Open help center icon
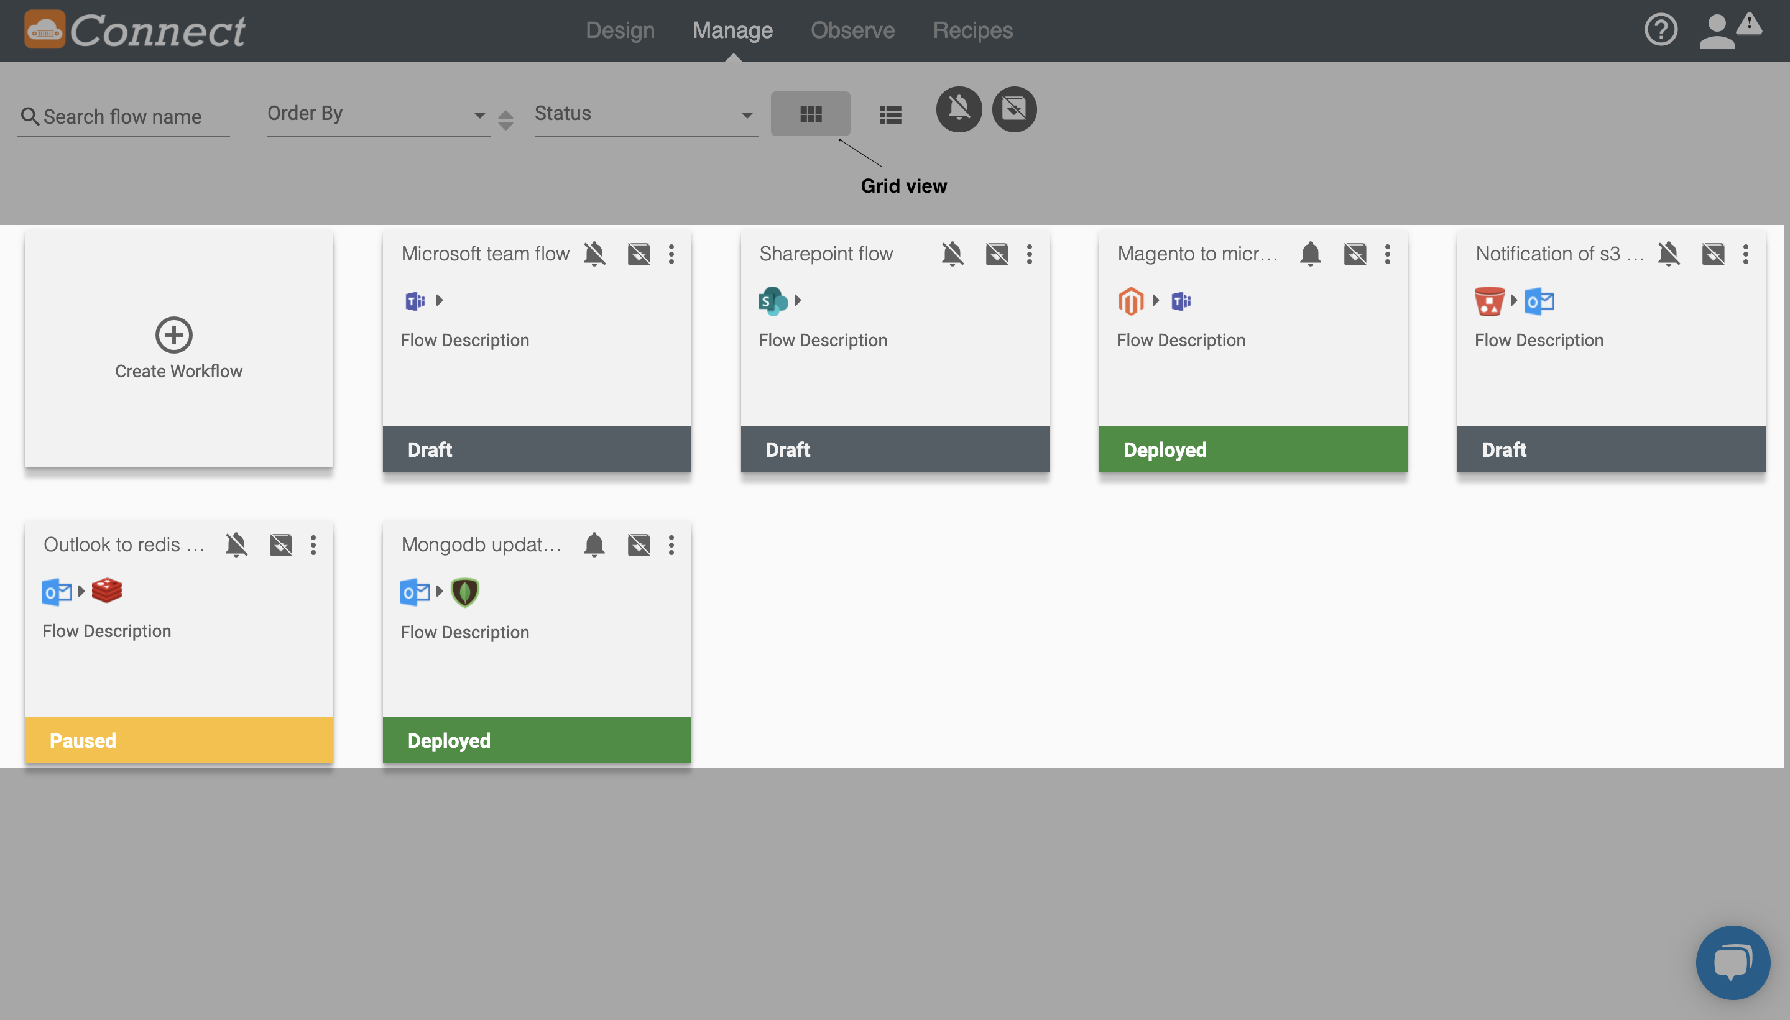The width and height of the screenshot is (1790, 1020). 1662,29
